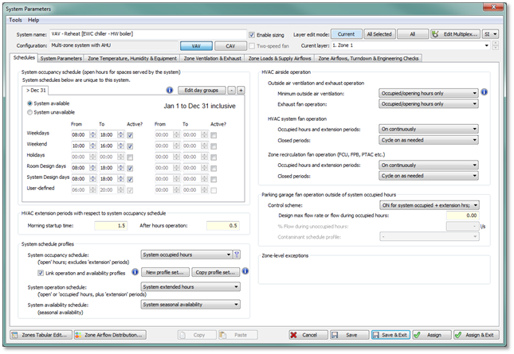
Task: Expand the parking garage Control scheme dropdown
Action: click(428, 204)
